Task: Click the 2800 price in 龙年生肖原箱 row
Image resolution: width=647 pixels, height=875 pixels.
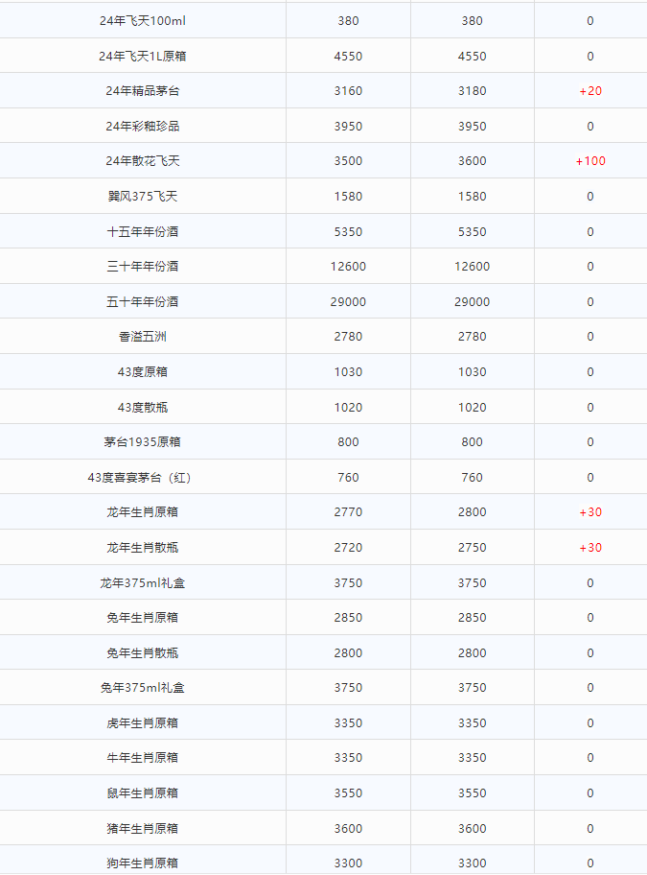Action: point(472,511)
